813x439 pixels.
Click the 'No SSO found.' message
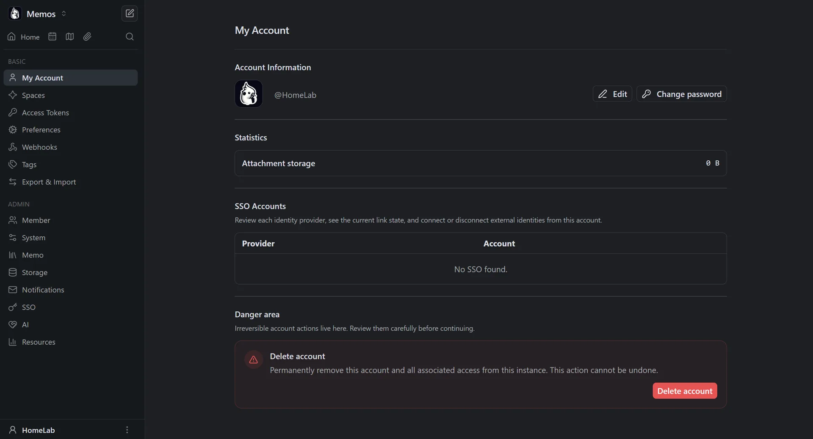pyautogui.click(x=481, y=269)
